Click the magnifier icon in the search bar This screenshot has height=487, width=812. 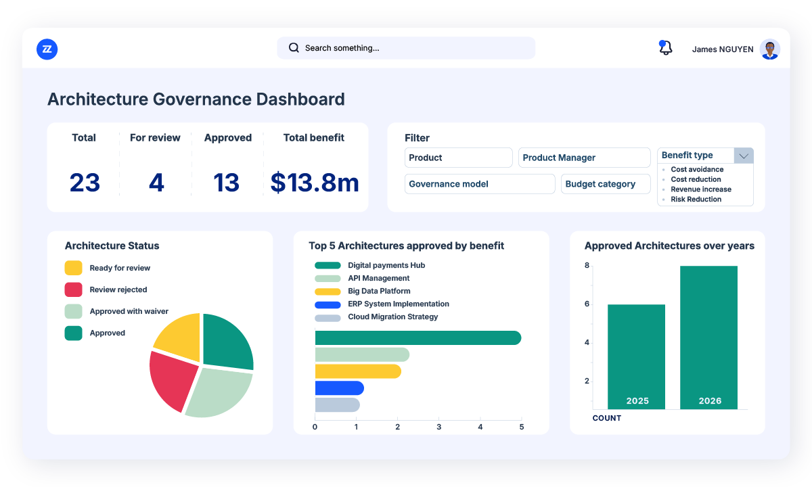[294, 48]
